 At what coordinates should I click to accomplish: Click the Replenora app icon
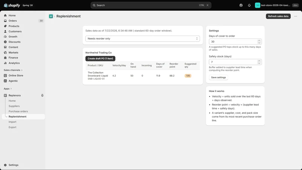click(5, 95)
